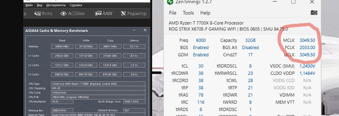Click the tCL value 30

point(201,66)
